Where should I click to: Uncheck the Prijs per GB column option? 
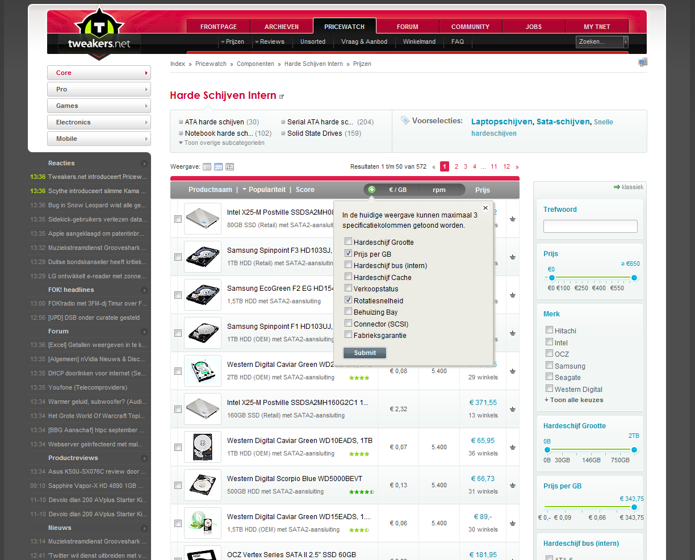click(349, 253)
